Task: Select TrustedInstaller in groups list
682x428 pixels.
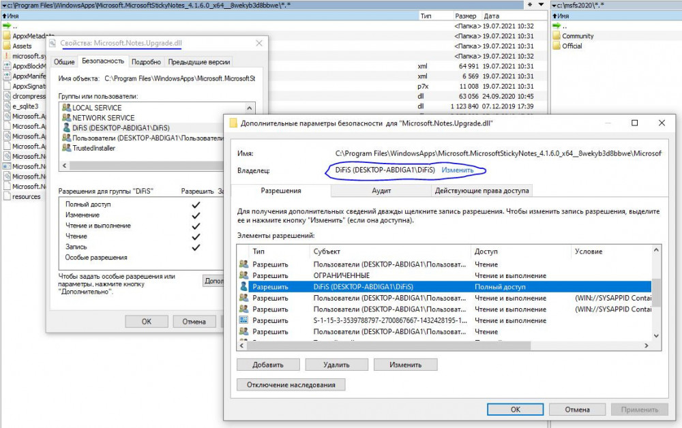Action: tap(93, 148)
